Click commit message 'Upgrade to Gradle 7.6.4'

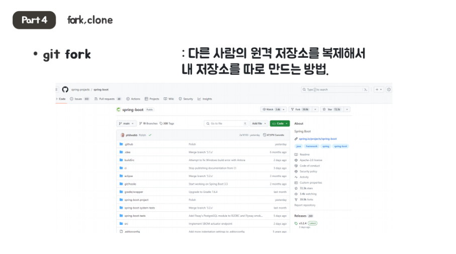pos(203,192)
